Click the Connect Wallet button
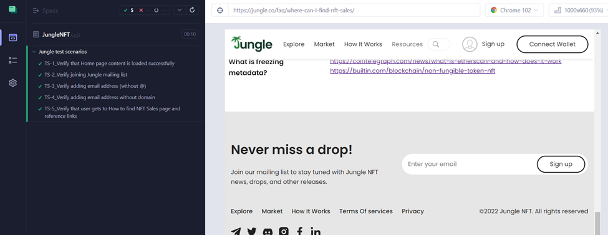608x235 pixels. pos(552,44)
